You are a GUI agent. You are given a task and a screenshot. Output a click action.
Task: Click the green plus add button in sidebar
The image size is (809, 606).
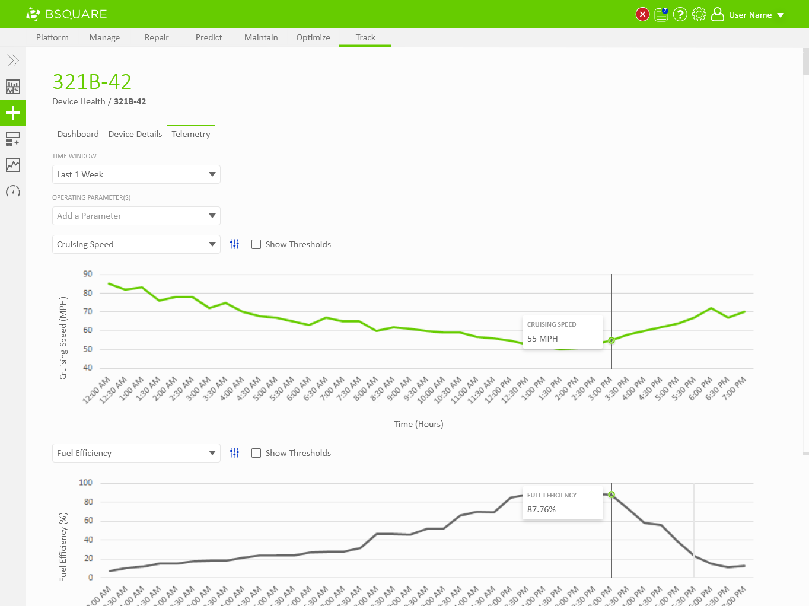coord(13,113)
